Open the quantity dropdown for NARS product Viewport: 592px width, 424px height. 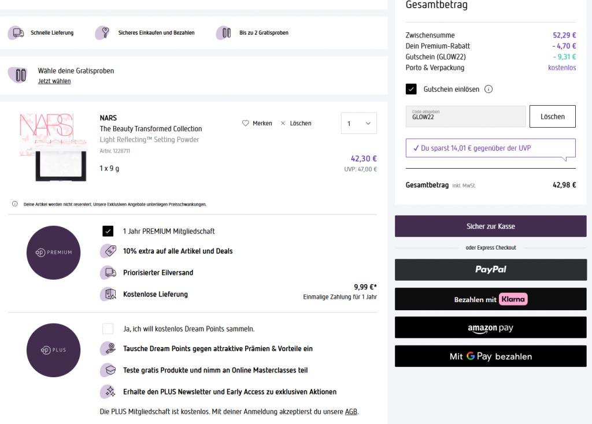[x=359, y=124]
